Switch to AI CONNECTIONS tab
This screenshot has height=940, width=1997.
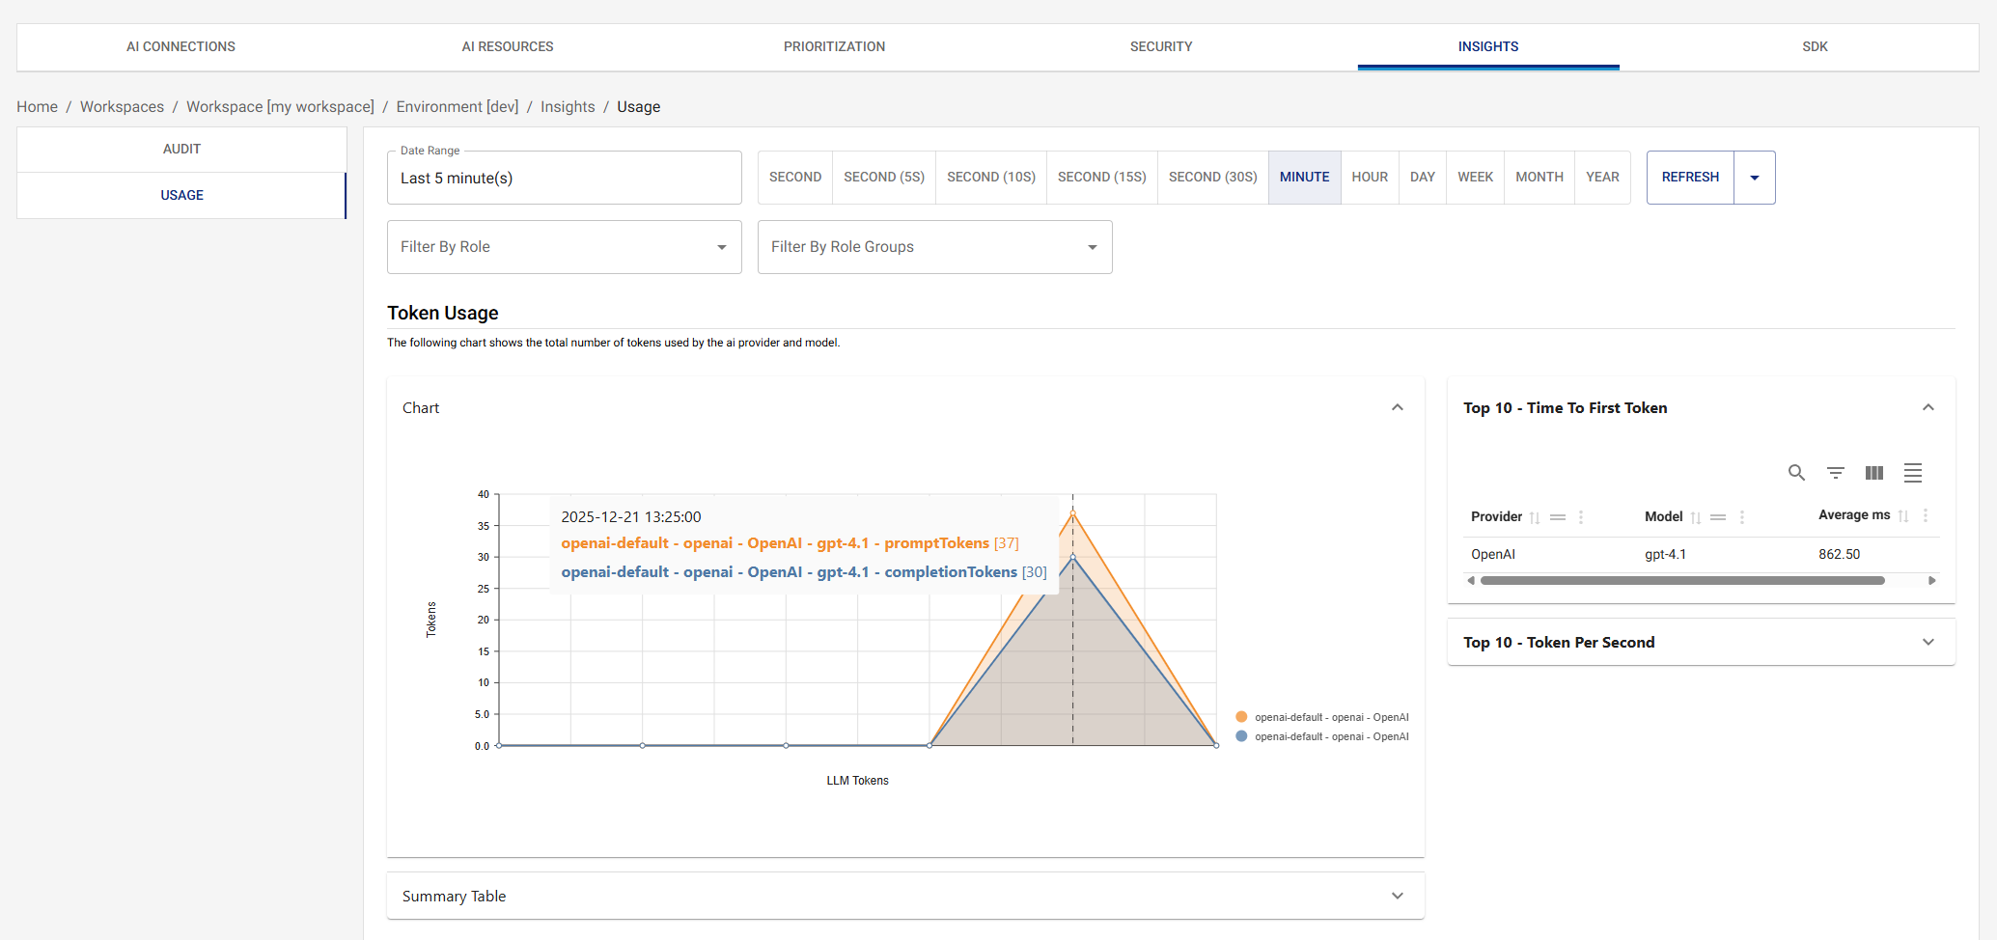click(x=180, y=46)
